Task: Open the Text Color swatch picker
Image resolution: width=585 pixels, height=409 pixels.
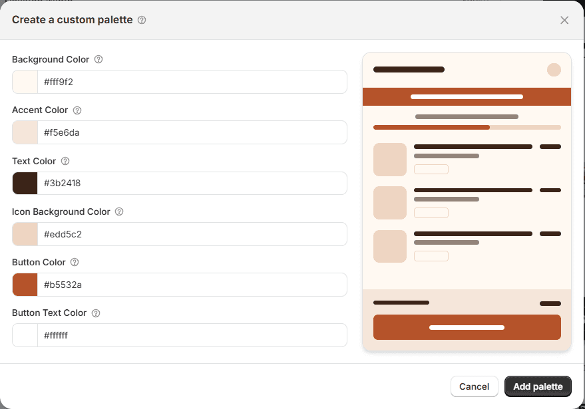Action: coord(25,183)
